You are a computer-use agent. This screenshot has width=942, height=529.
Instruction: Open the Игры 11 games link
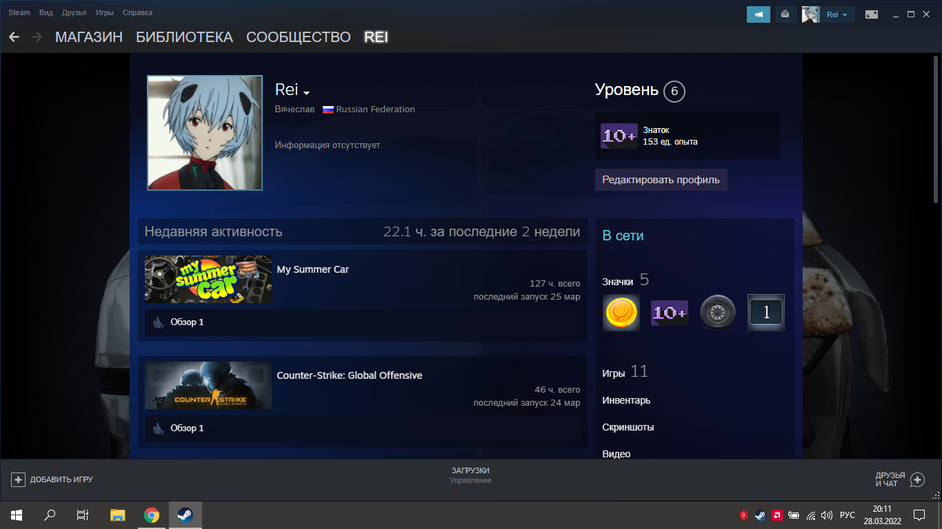coord(625,372)
